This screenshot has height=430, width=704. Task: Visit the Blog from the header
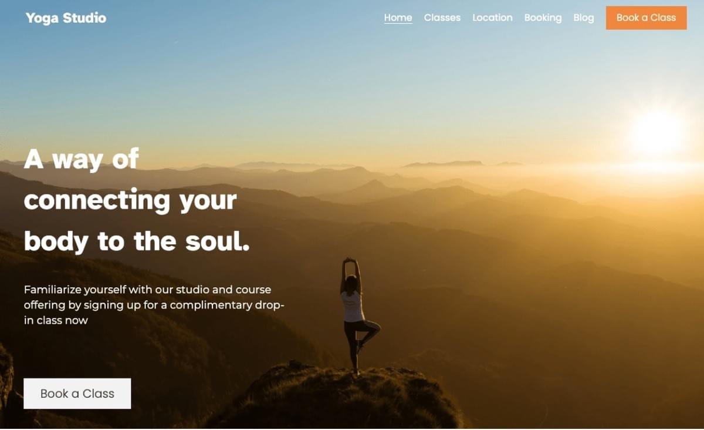pos(584,18)
